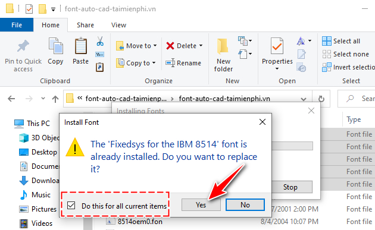Expand the address bar history dropdown

point(304,99)
